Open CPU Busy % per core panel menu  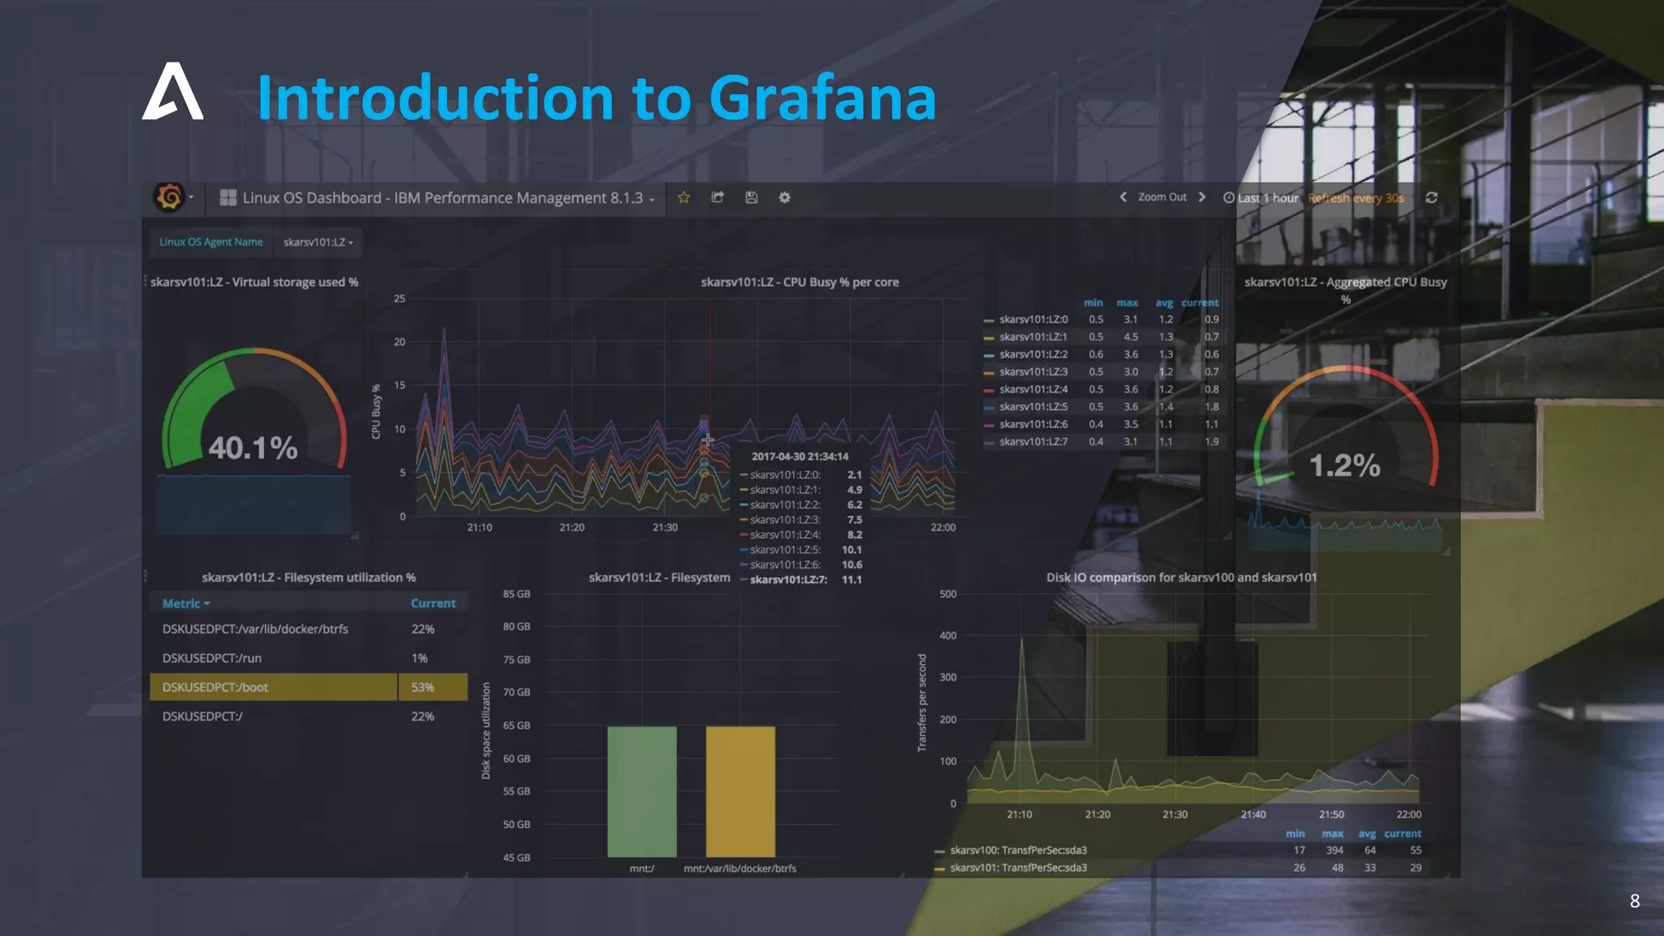[x=799, y=282]
